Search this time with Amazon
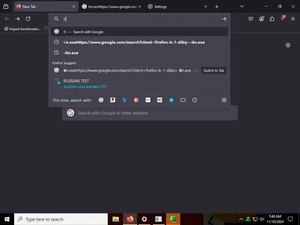Image resolution: width=300 pixels, height=225 pixels. click(x=113, y=100)
